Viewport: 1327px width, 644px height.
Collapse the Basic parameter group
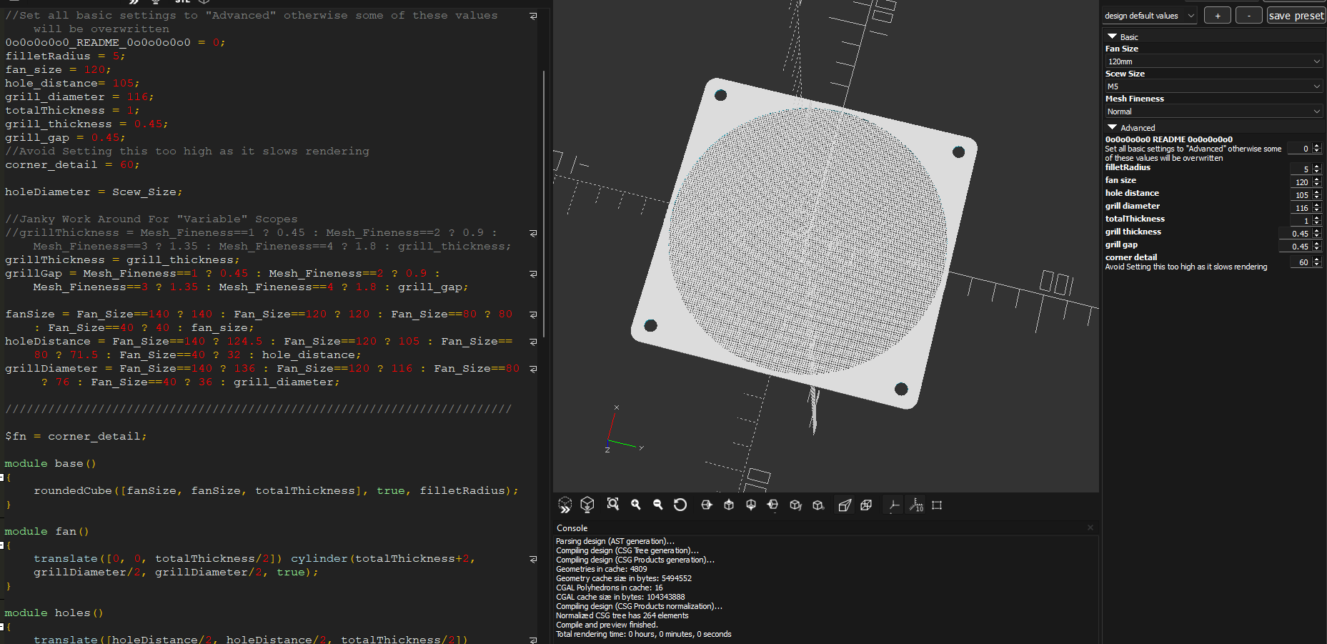click(x=1112, y=36)
